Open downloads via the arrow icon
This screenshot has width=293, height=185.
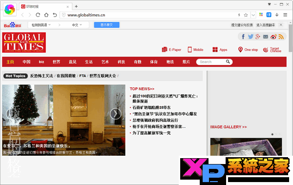pyautogui.click(x=277, y=15)
